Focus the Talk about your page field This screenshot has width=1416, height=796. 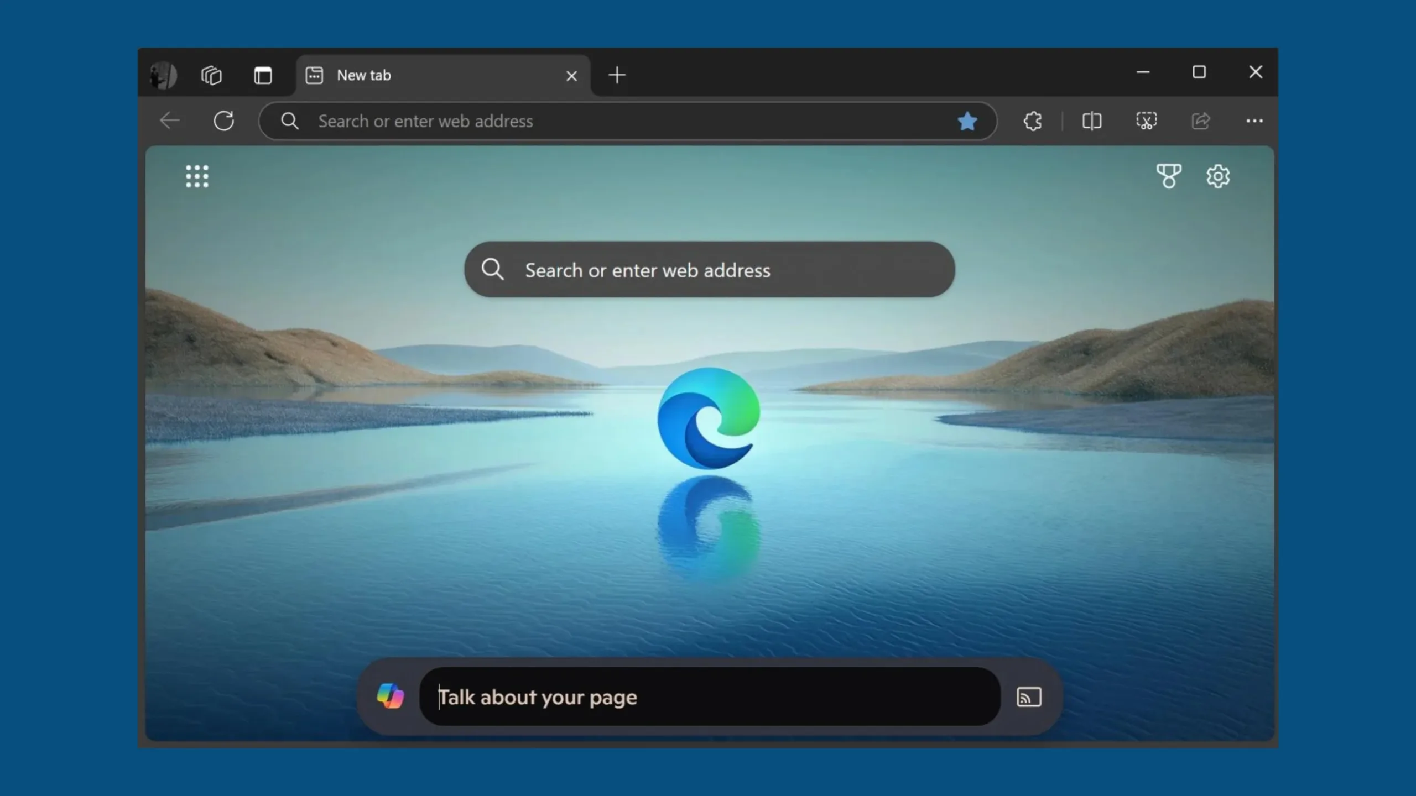tap(710, 696)
